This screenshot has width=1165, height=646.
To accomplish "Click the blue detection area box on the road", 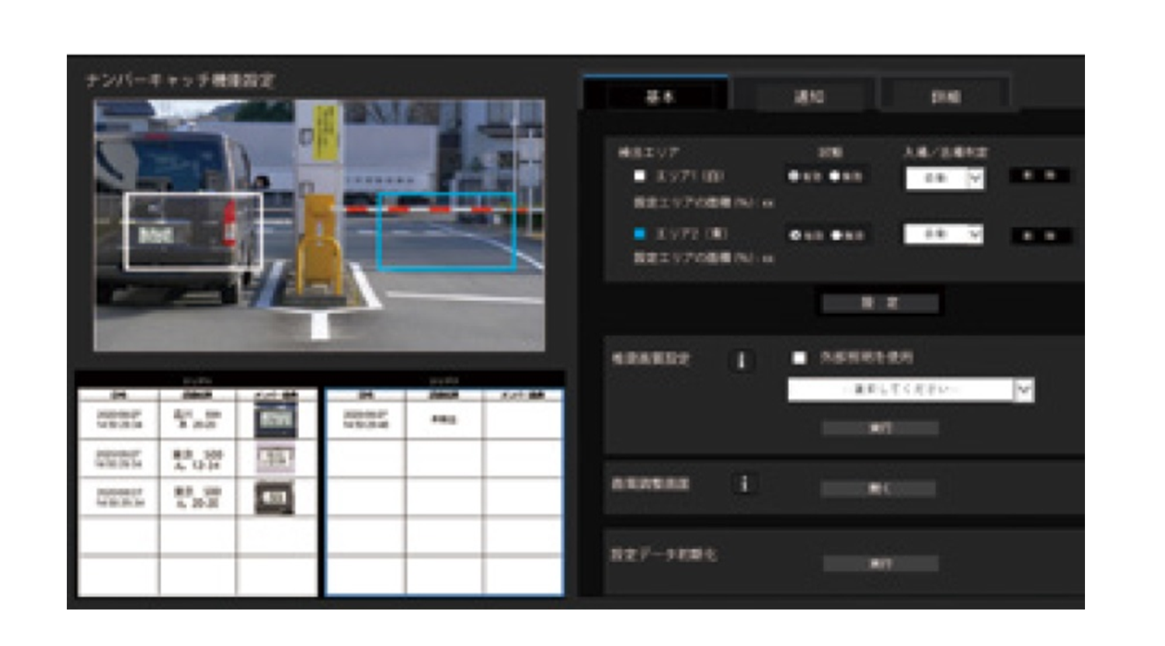I will tap(446, 231).
